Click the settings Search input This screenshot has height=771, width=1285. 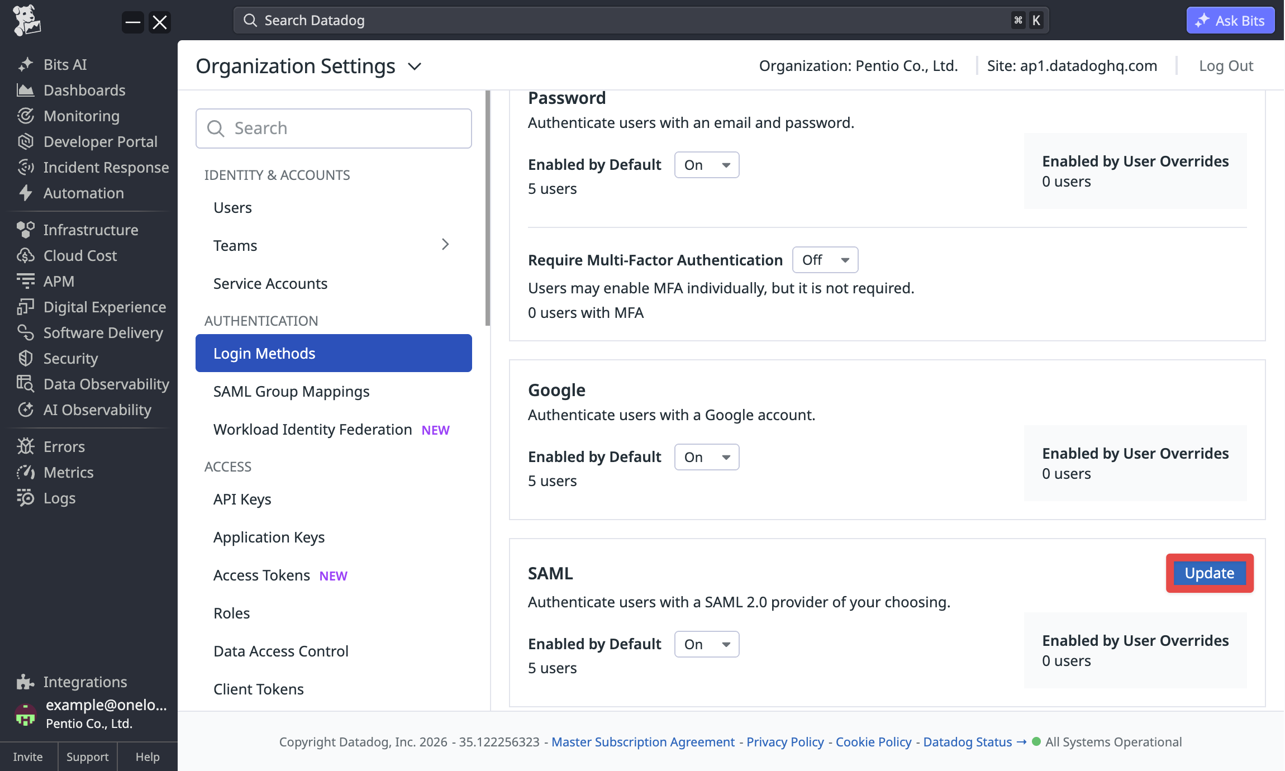coord(334,128)
